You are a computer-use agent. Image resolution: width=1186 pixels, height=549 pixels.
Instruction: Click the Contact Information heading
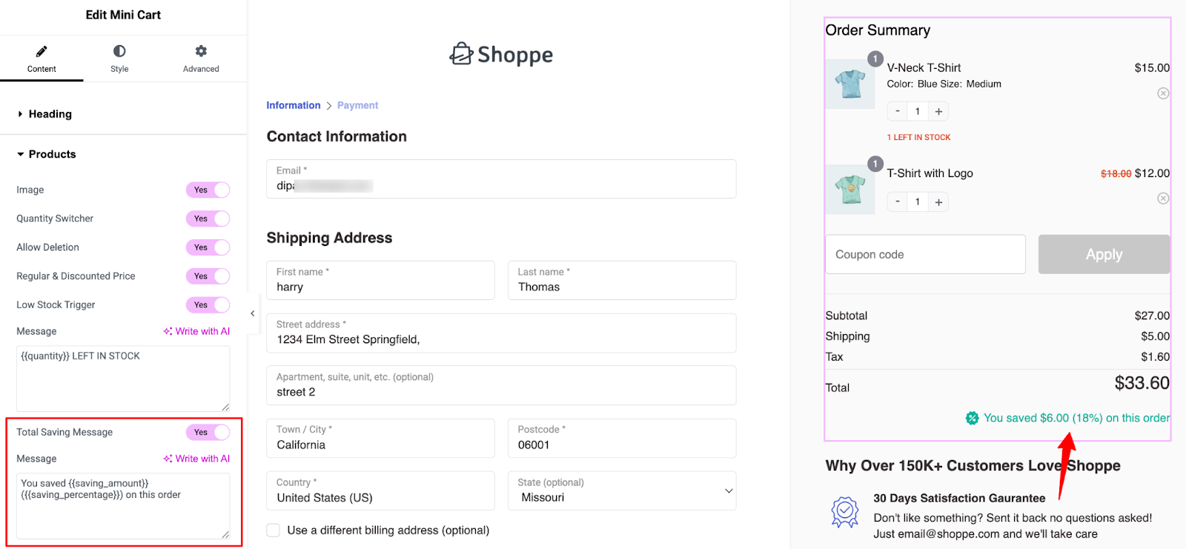[337, 136]
